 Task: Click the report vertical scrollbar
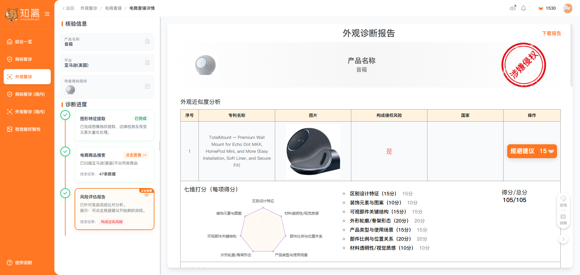(x=572, y=56)
